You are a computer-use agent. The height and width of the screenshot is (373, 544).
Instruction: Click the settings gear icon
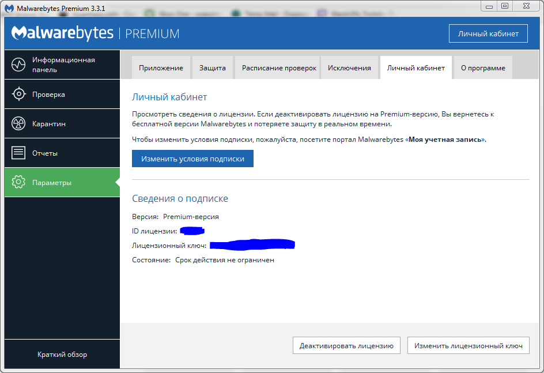pos(18,182)
